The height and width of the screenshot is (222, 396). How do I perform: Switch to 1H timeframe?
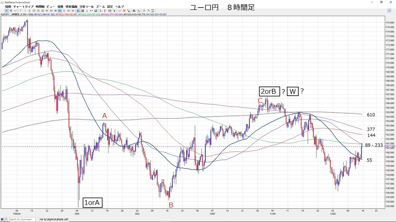click(47, 11)
